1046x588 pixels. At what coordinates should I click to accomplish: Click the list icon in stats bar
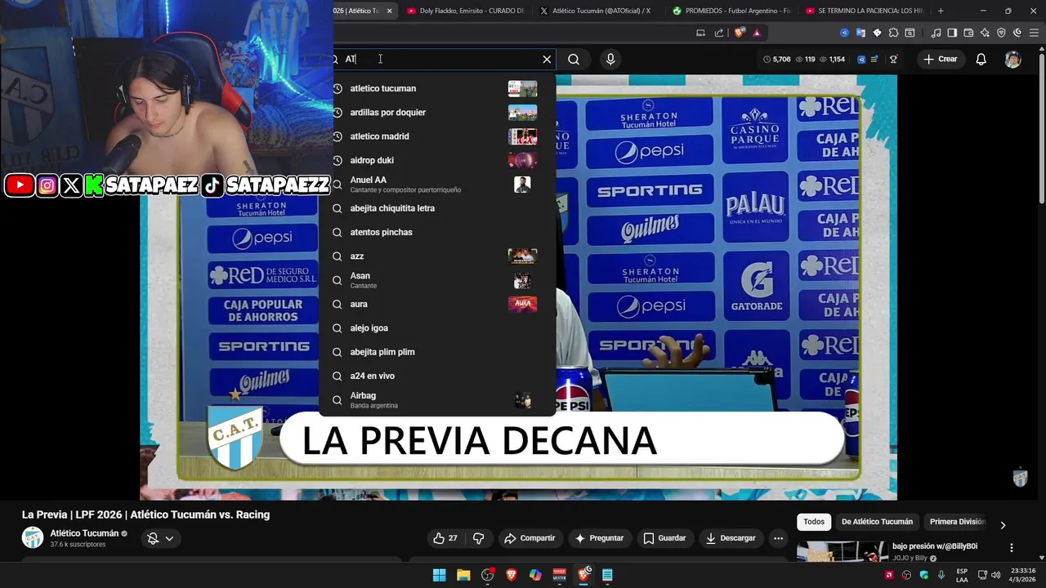click(874, 59)
